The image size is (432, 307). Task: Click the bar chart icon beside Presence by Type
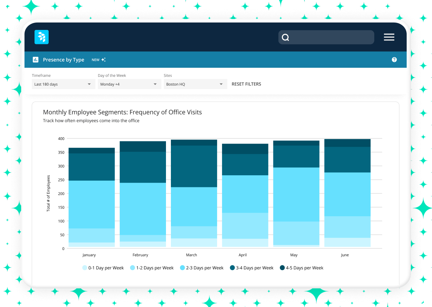click(x=36, y=59)
